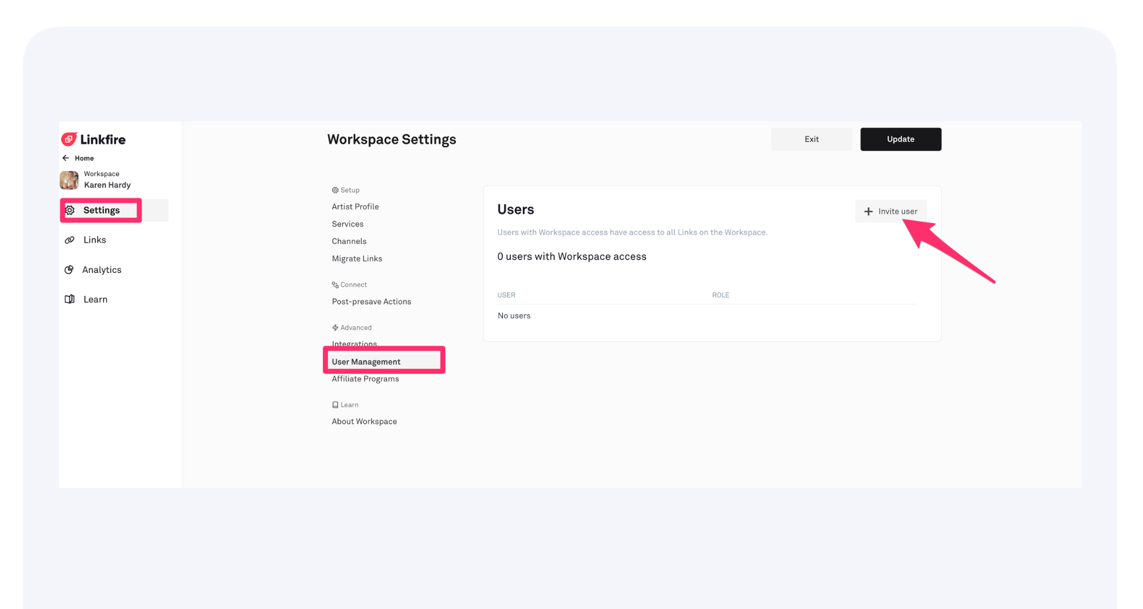1143x609 pixels.
Task: Open About Workspace page
Action: [x=364, y=421]
